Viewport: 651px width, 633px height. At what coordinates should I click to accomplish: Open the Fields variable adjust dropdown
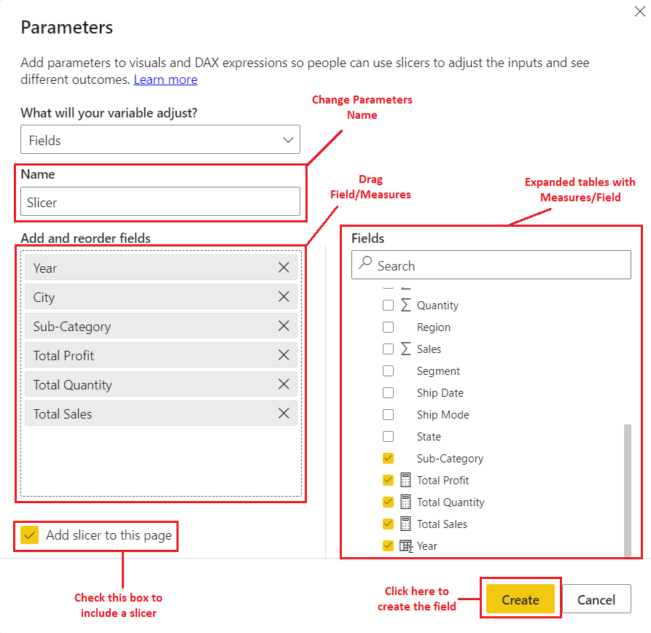click(160, 139)
